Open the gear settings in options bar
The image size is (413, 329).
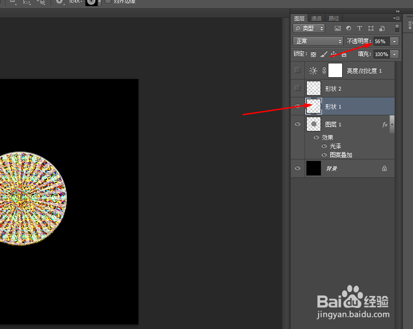59,2
